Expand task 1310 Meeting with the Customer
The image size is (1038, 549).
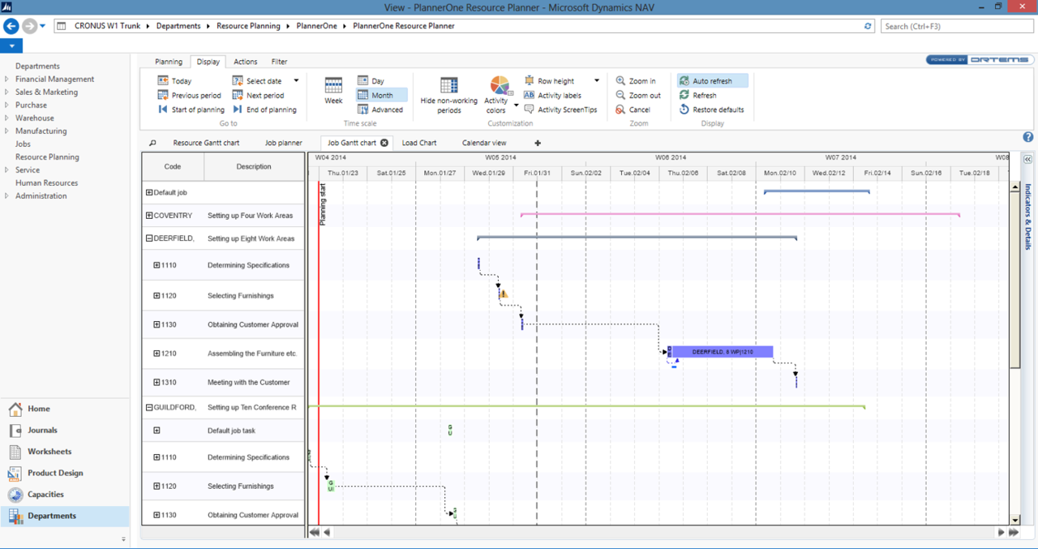(157, 382)
